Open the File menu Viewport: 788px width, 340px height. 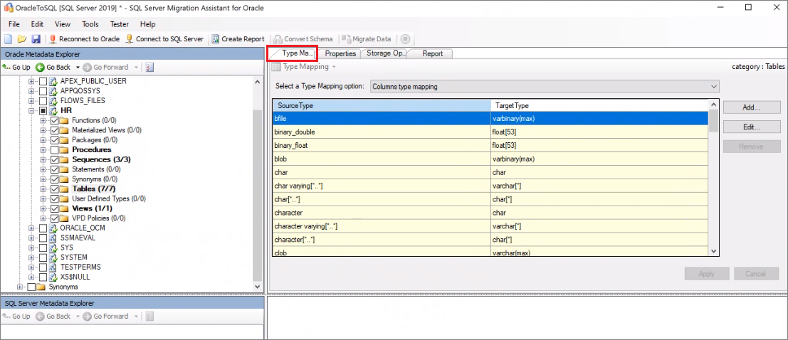coord(14,24)
